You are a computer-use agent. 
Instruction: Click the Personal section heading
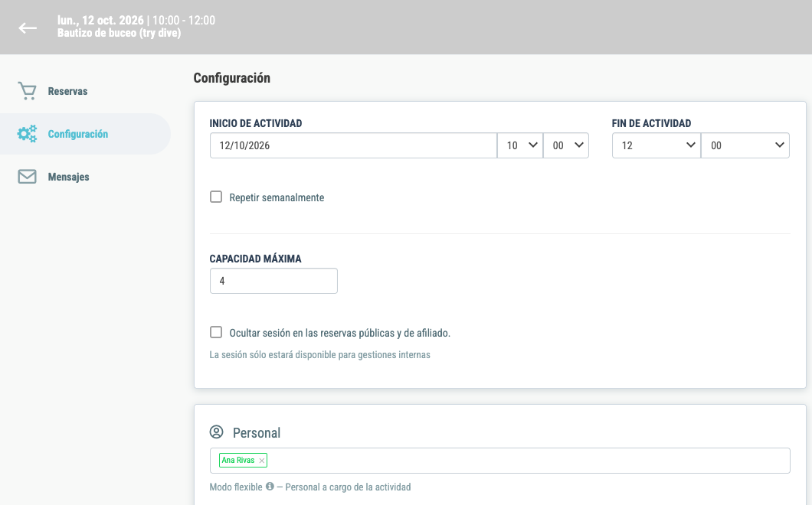(x=257, y=432)
